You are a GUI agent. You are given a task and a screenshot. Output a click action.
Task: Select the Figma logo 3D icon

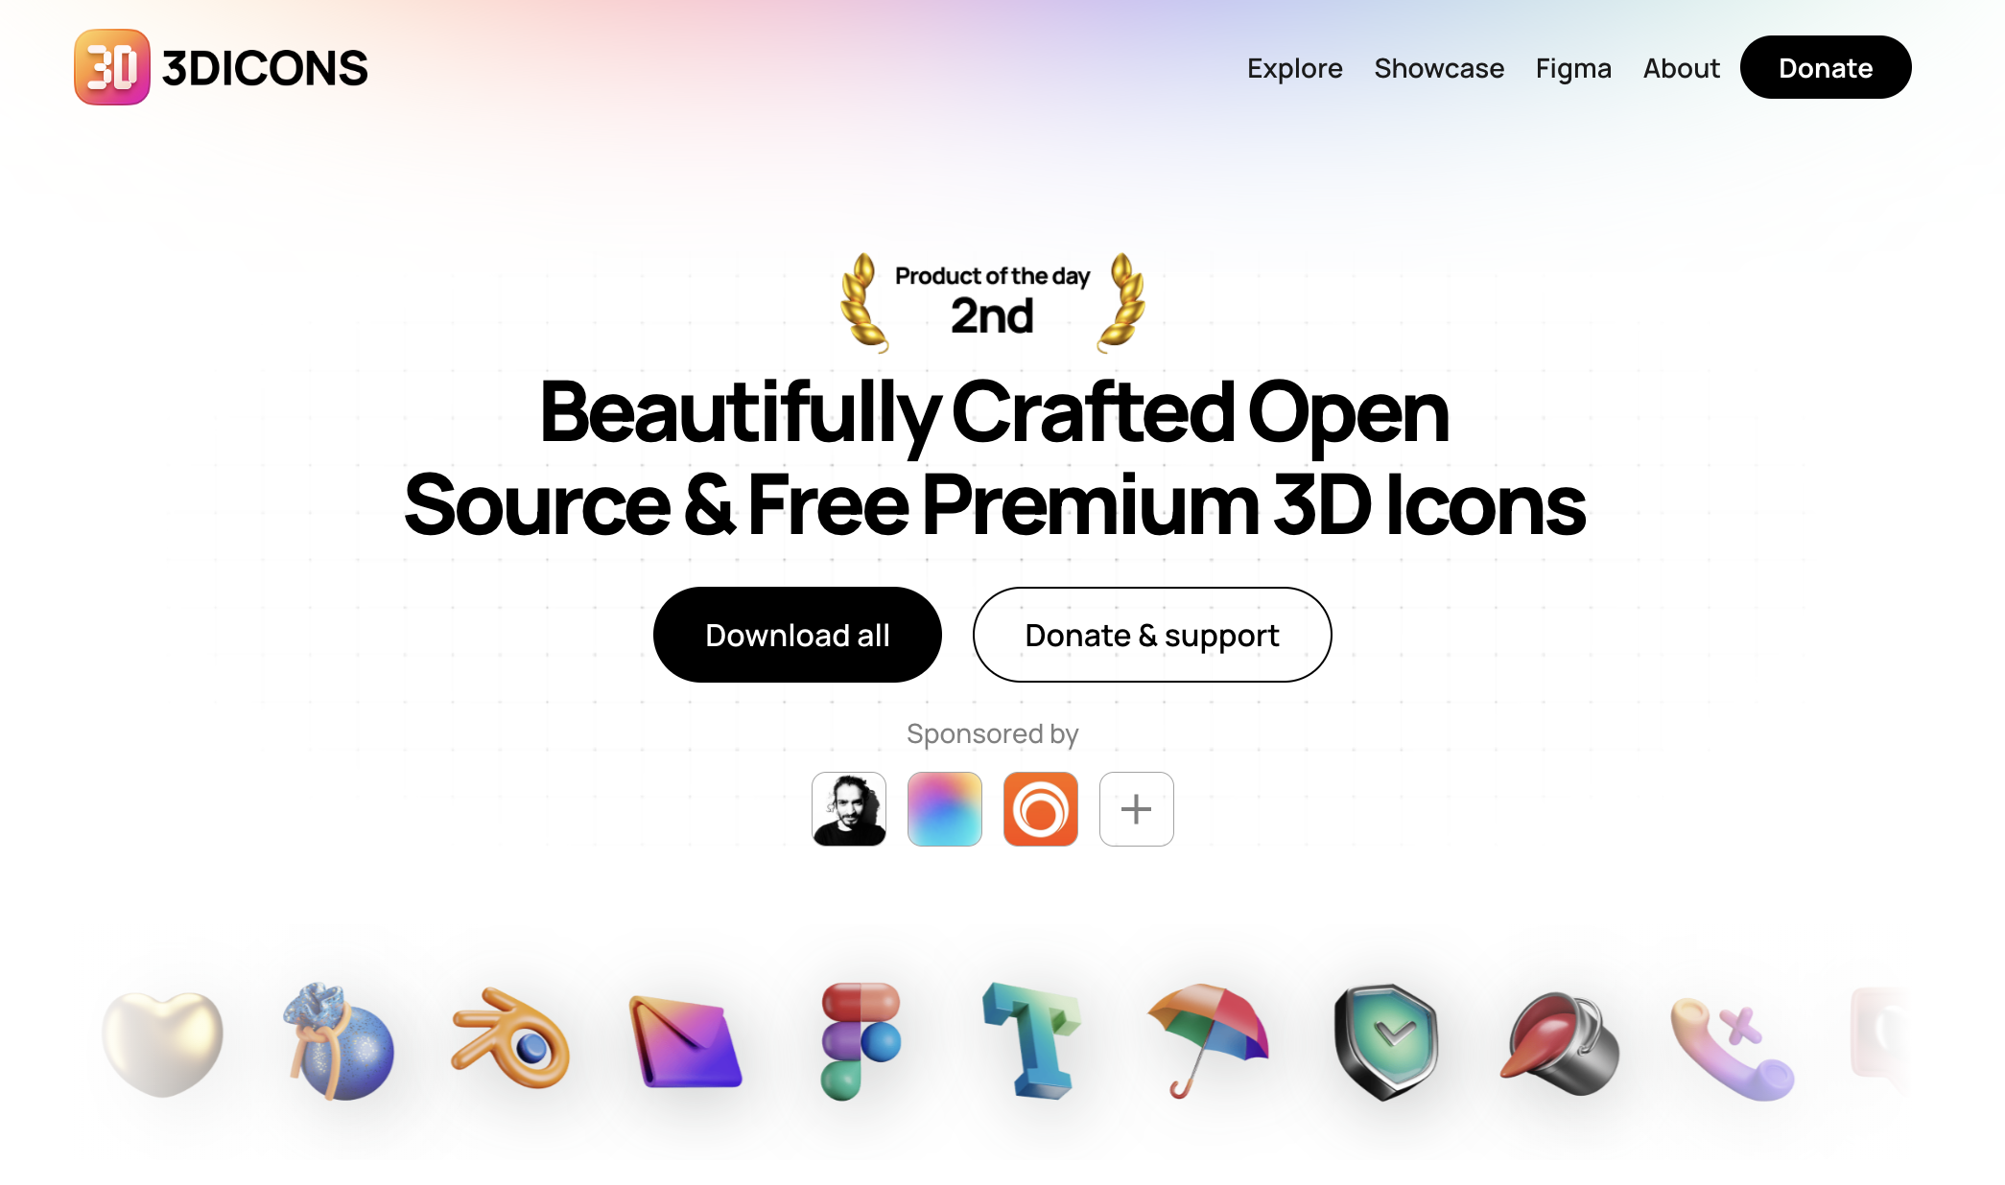tap(861, 1040)
